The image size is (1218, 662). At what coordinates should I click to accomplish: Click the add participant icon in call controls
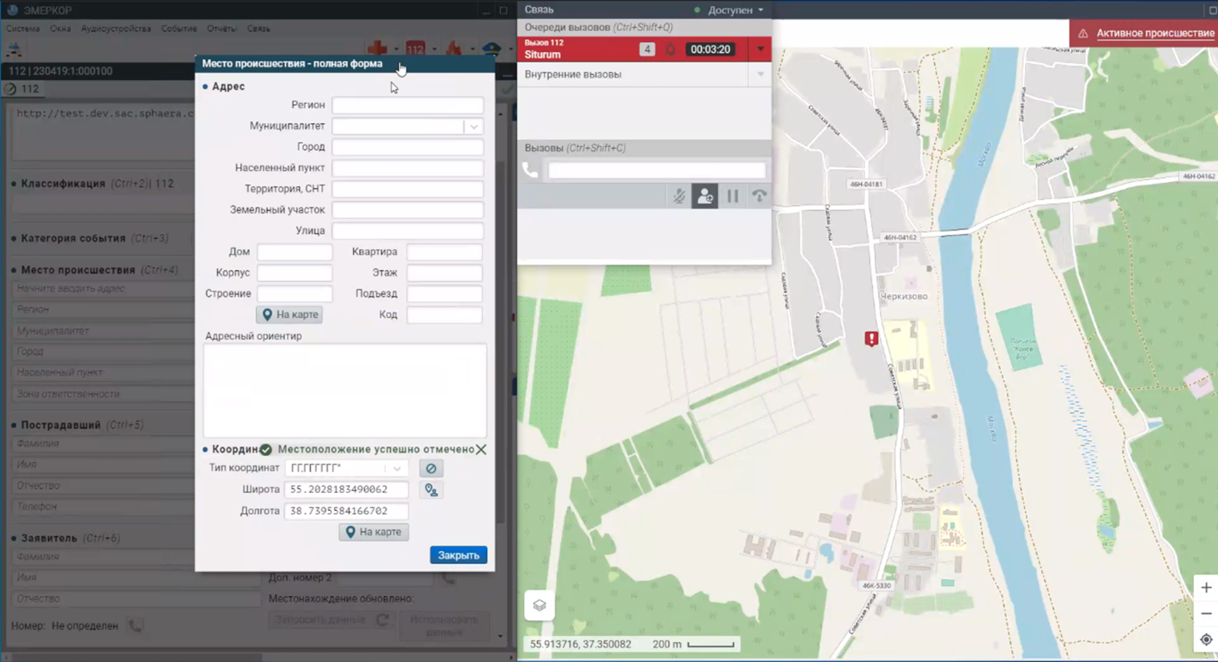705,196
